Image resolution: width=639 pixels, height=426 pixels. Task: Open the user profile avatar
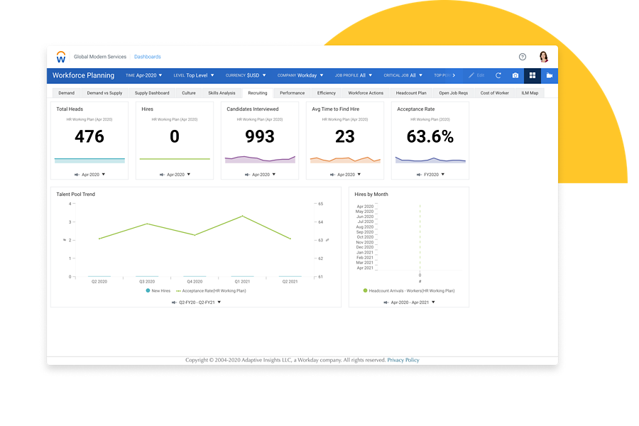(x=544, y=57)
